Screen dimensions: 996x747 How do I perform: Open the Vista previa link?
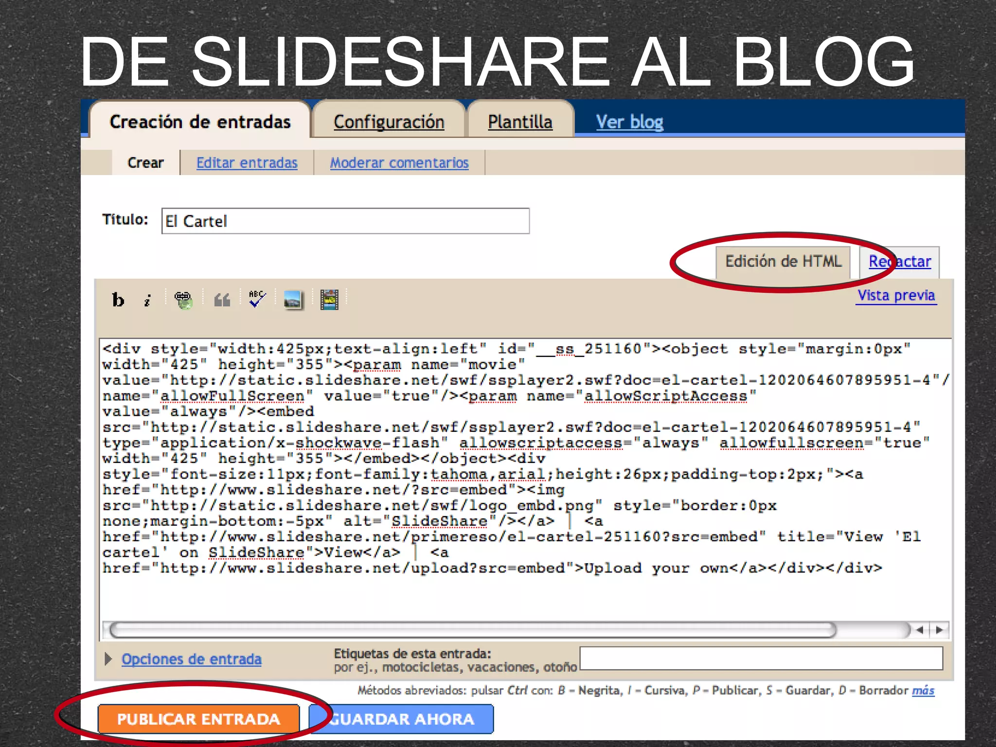click(x=896, y=295)
